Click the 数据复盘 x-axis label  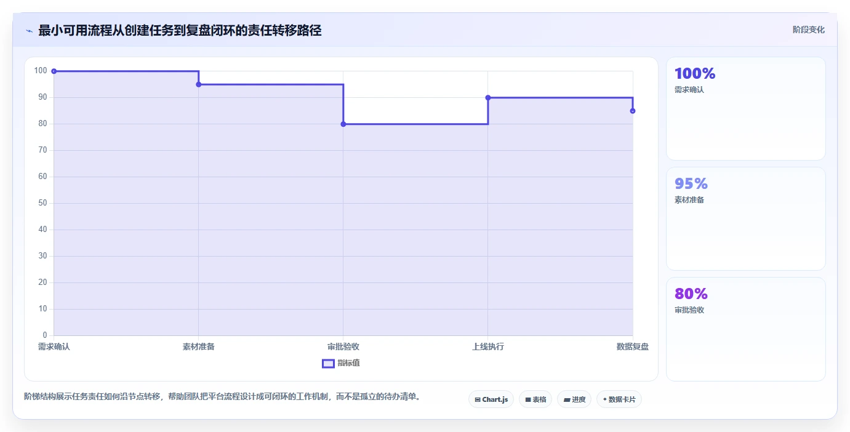pos(633,346)
